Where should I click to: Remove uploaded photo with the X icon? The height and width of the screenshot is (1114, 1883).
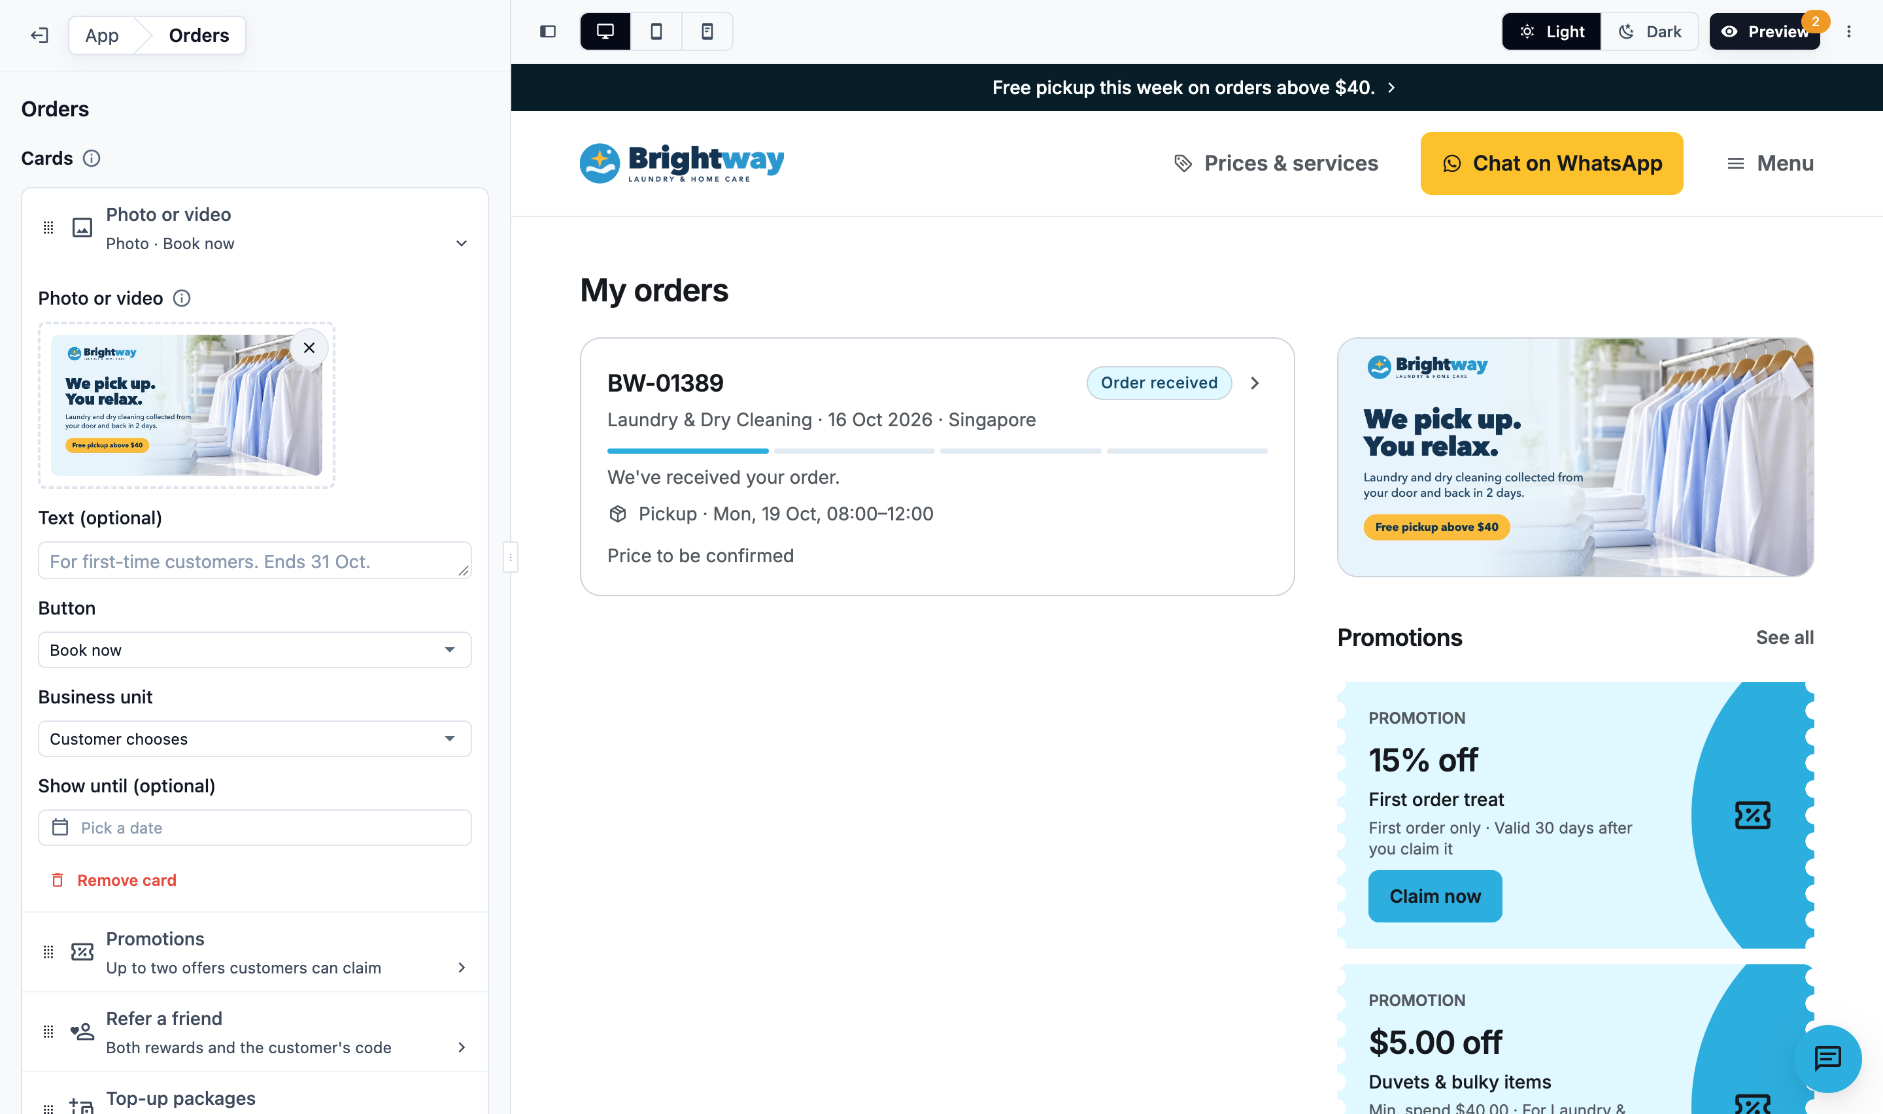point(309,348)
